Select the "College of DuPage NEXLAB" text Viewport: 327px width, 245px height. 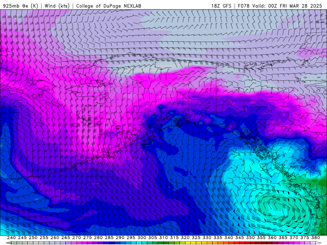tap(109, 6)
